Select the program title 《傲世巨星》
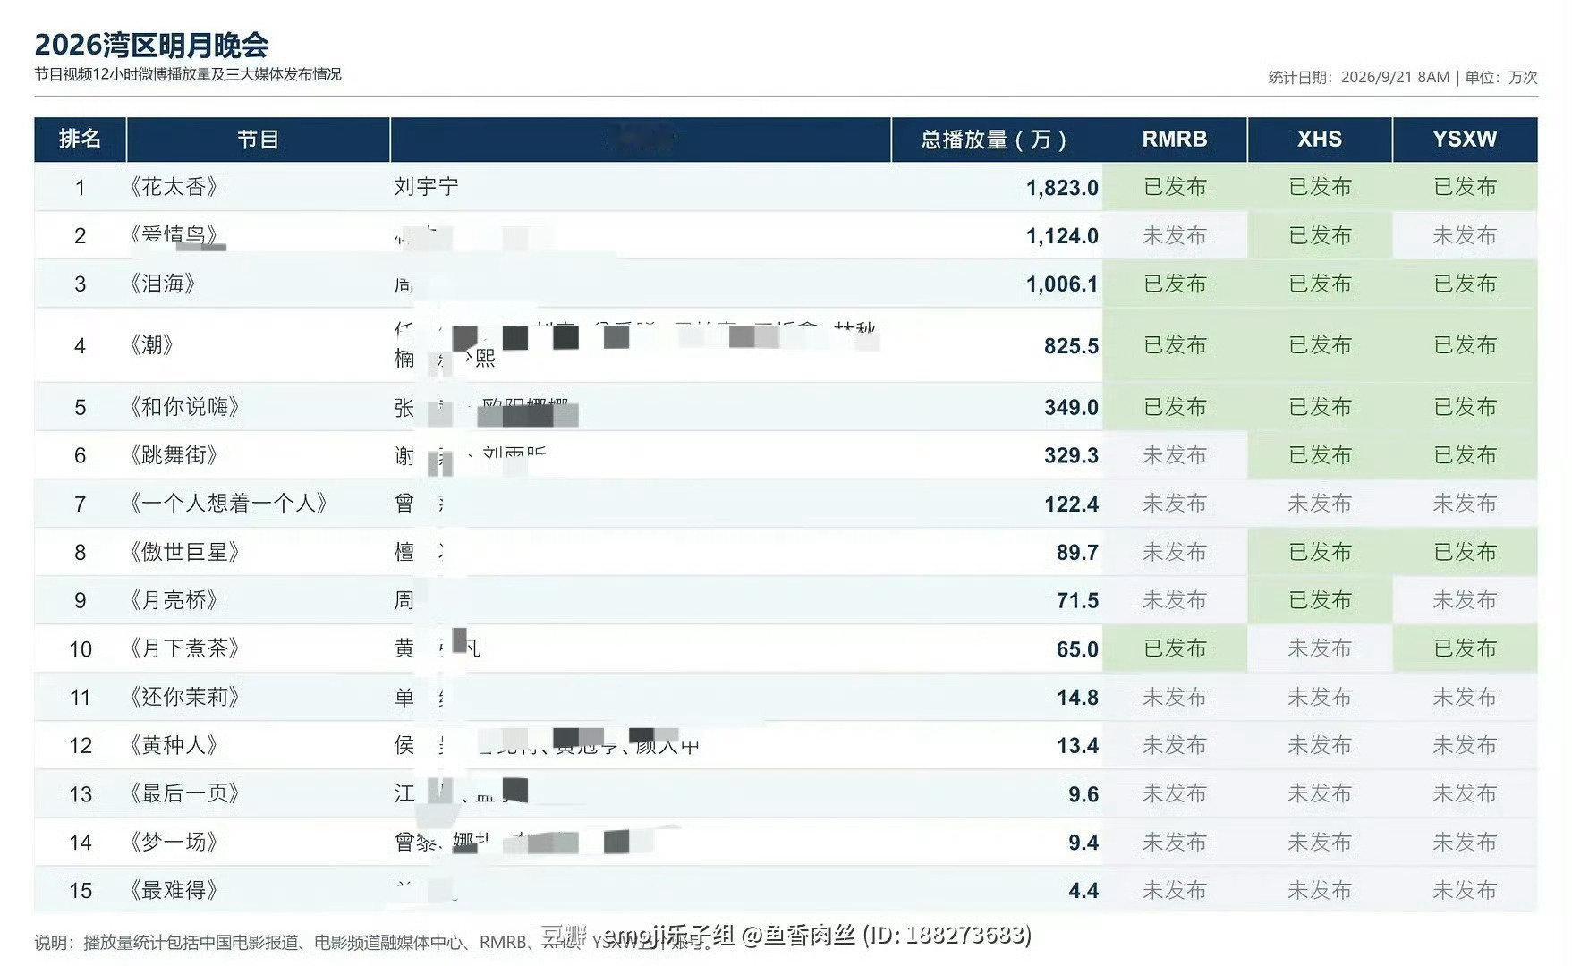This screenshot has height=966, width=1572. [x=184, y=552]
